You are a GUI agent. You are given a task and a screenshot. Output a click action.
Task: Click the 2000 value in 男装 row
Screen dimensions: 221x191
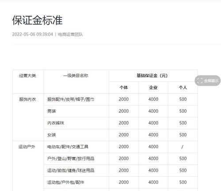(x=124, y=111)
